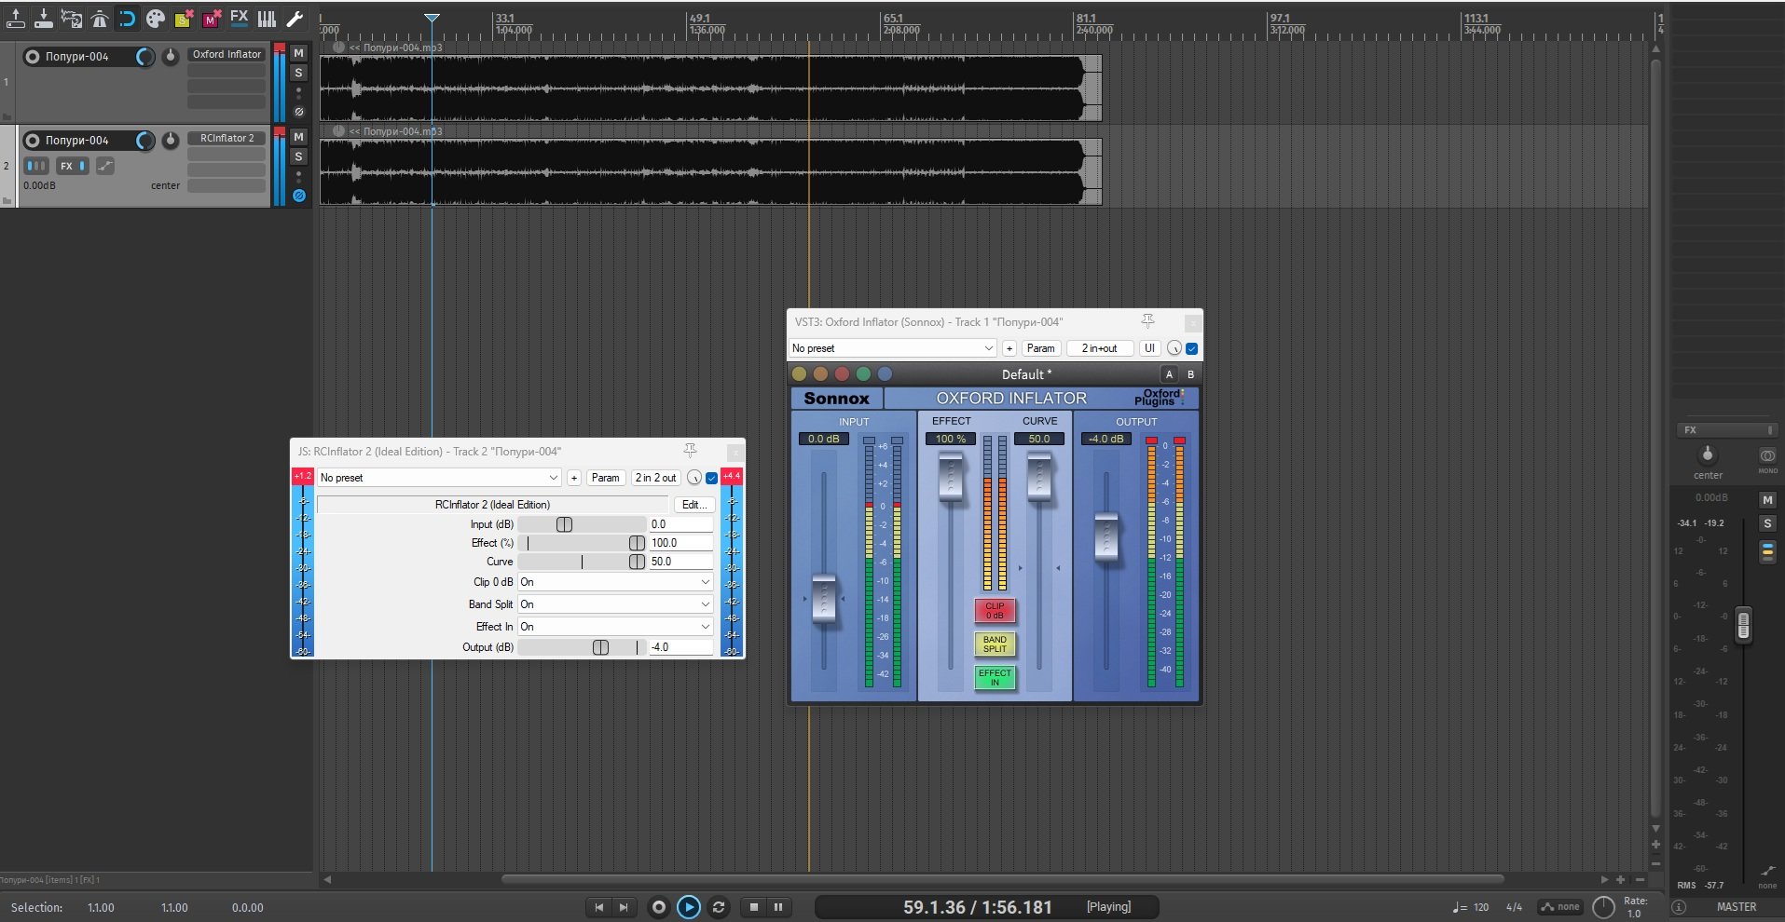Open the piano keys MIDI toolbar icon

[267, 18]
